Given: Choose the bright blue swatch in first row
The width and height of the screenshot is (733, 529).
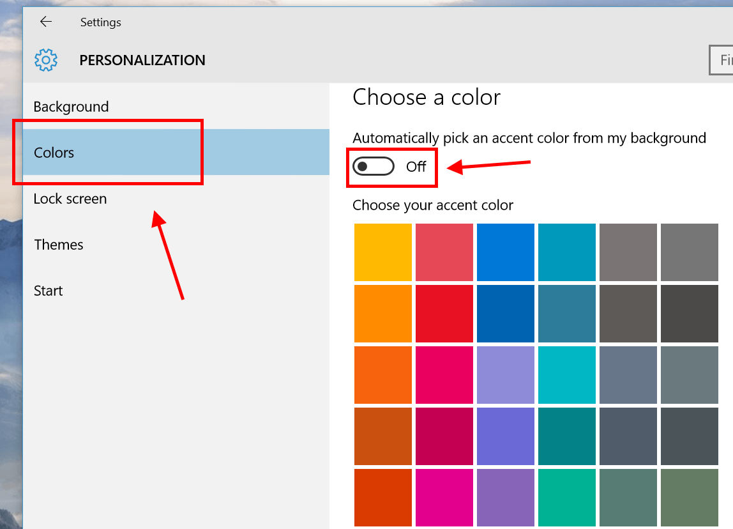Looking at the screenshot, I should 505,252.
